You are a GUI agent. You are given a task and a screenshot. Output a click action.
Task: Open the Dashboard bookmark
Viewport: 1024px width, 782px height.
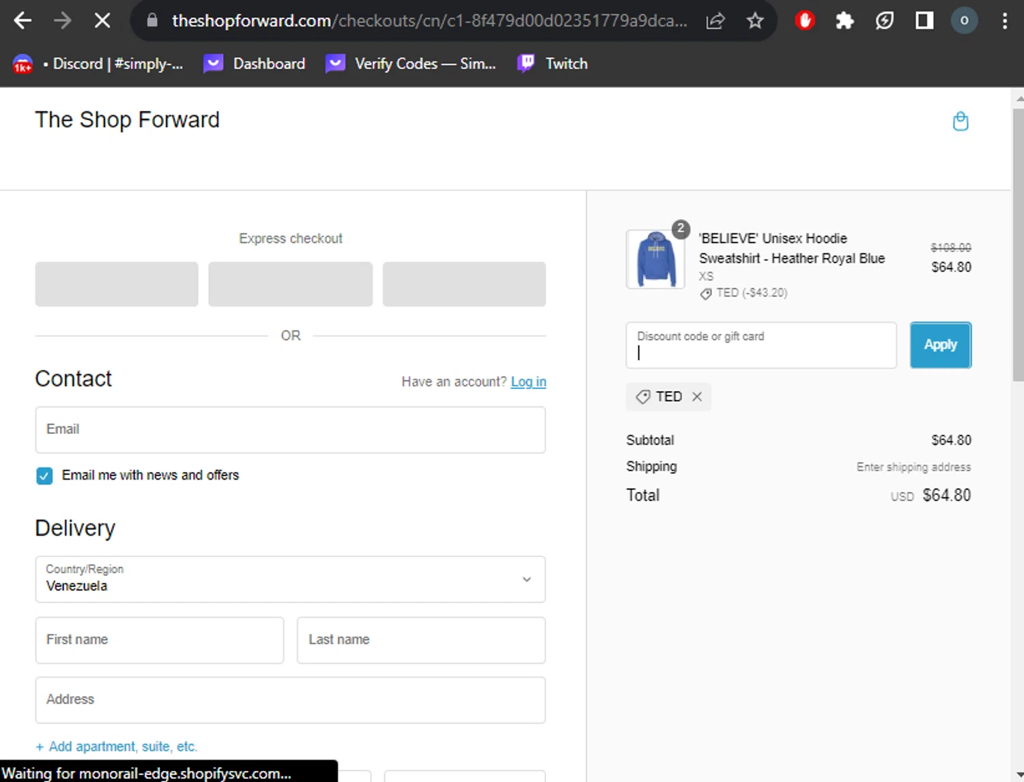coord(255,63)
